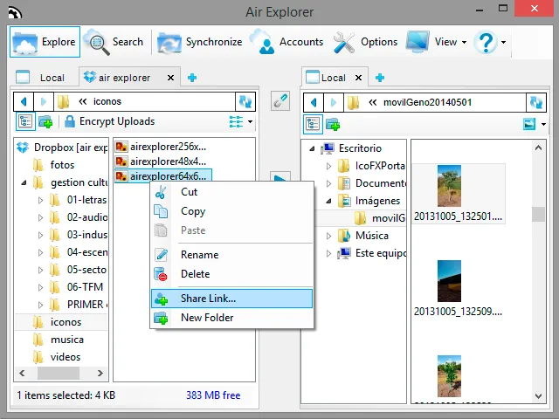The width and height of the screenshot is (559, 419).
Task: Close the right pane Local tab
Action: (x=358, y=78)
